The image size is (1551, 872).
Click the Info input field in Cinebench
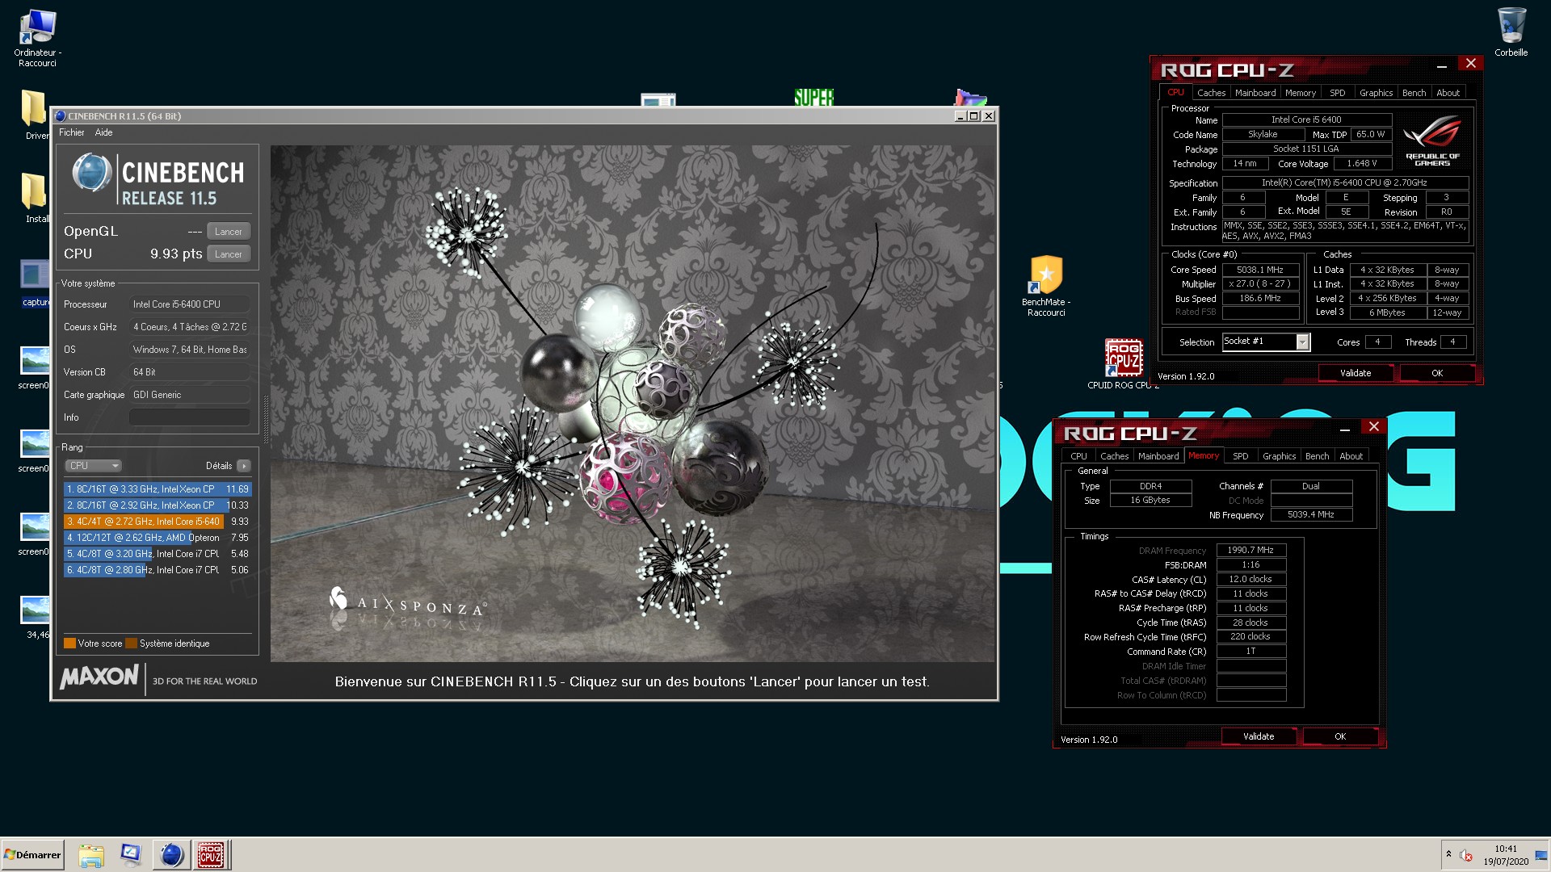pos(189,417)
